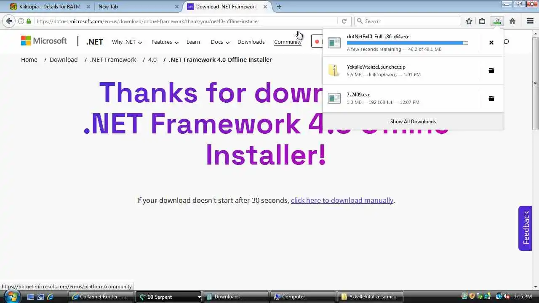Screen dimensions: 539x303
Task: Focus the URL address bar
Action: (185, 21)
